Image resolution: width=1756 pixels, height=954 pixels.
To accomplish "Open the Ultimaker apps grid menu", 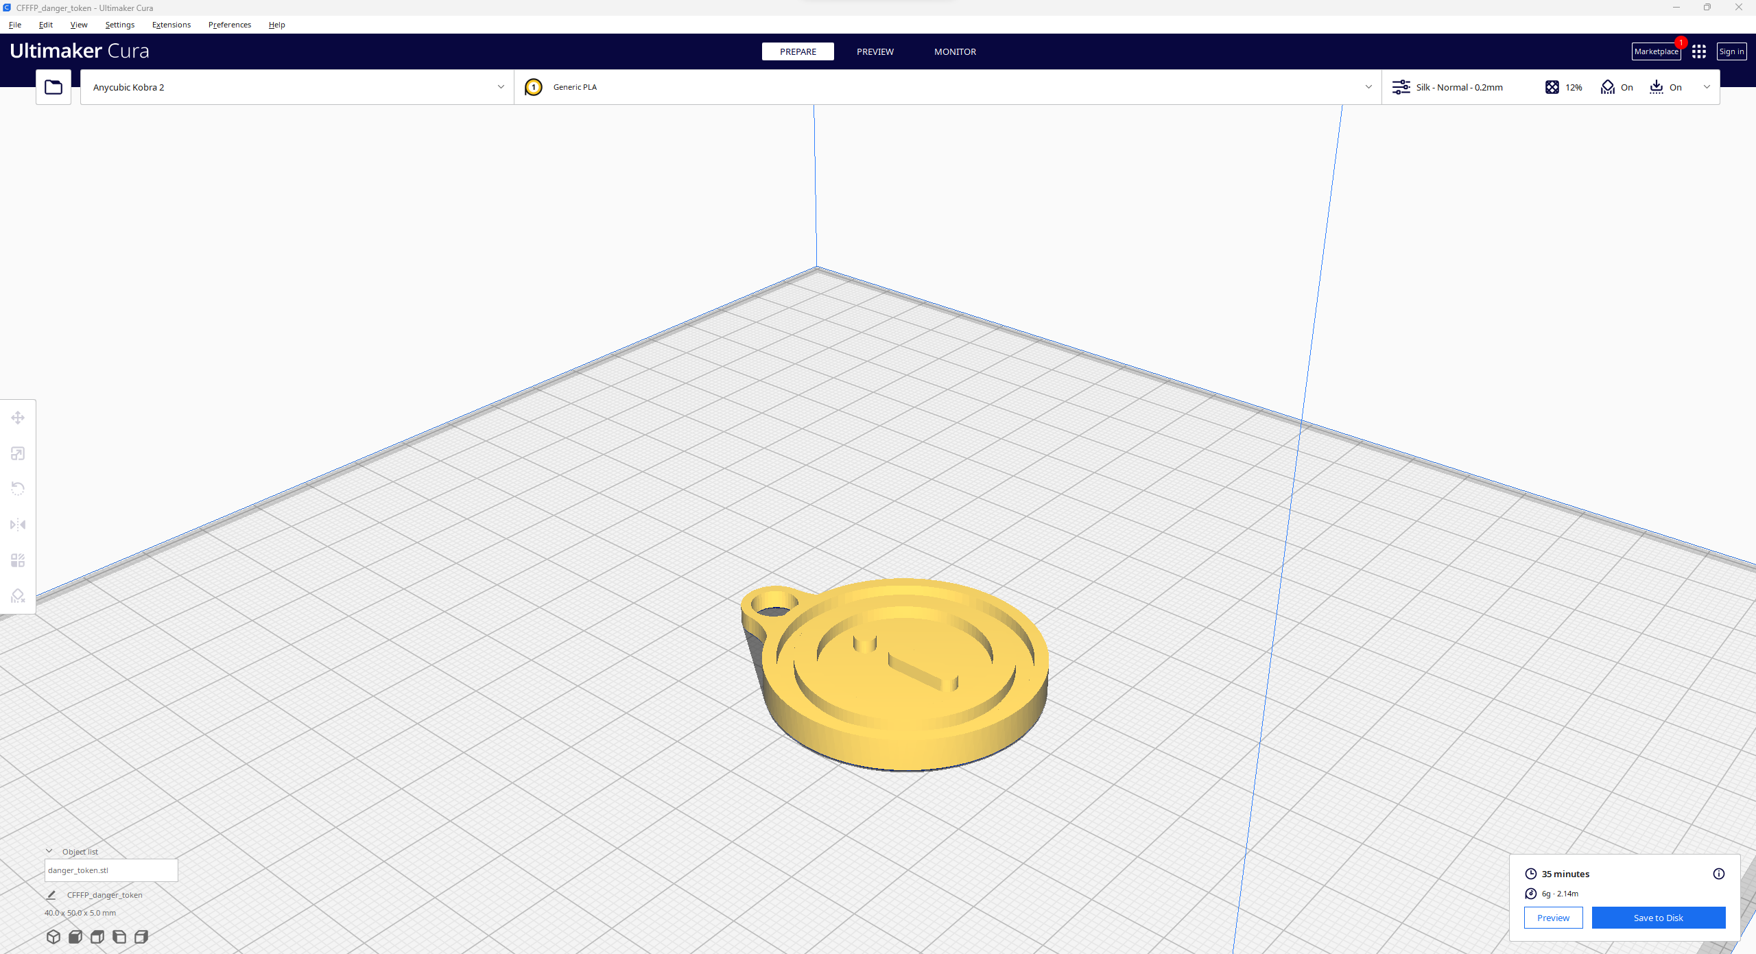I will tap(1699, 51).
